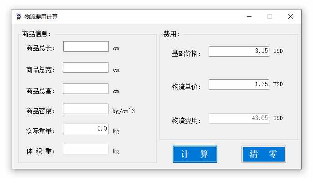Focus the 商品总宽 input field
This screenshot has height=178, width=313.
coord(86,67)
